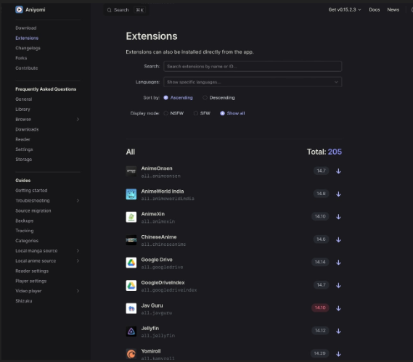Expand the Troubleshooting sidebar section
The image size is (413, 362).
pos(47,201)
